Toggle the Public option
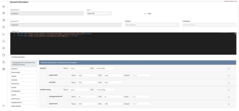This screenshot has width=239, height=111. point(145,14)
